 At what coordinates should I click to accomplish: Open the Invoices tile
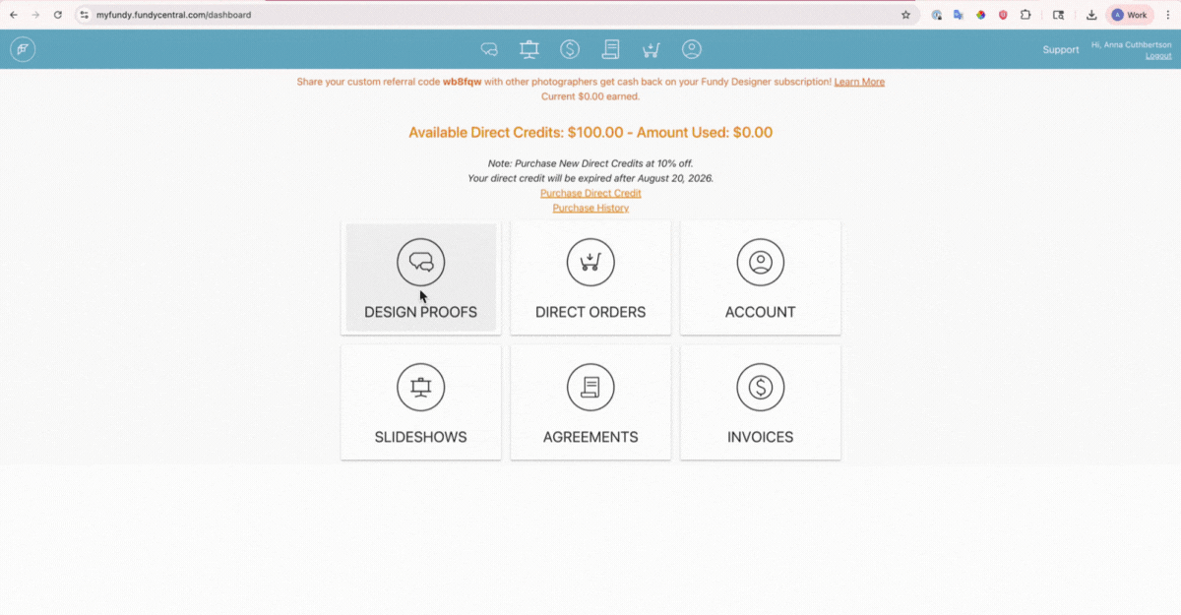click(x=760, y=402)
